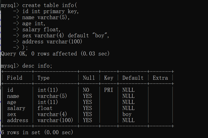Click the 'desc info;' command
The image size is (208, 138).
coord(37,66)
